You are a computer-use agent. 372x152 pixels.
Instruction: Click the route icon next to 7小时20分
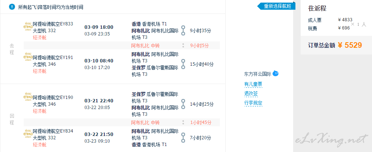(183, 138)
